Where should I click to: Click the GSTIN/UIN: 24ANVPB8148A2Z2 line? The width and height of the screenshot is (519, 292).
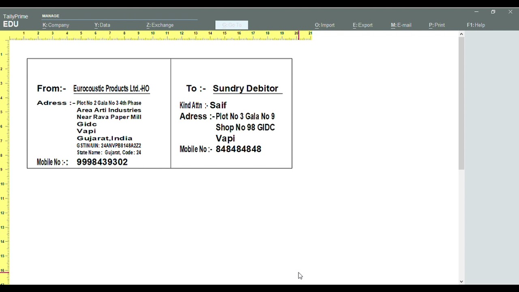pos(109,146)
